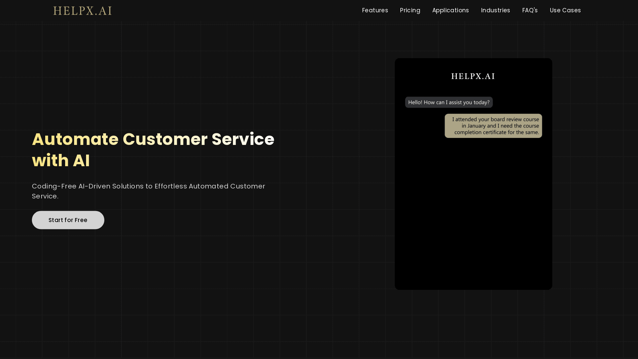Click the 'Hello! How can I assist' bubble
This screenshot has height=359, width=638.
coord(449,102)
